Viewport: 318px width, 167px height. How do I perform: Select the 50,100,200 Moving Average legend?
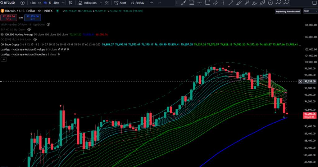tap(17, 35)
